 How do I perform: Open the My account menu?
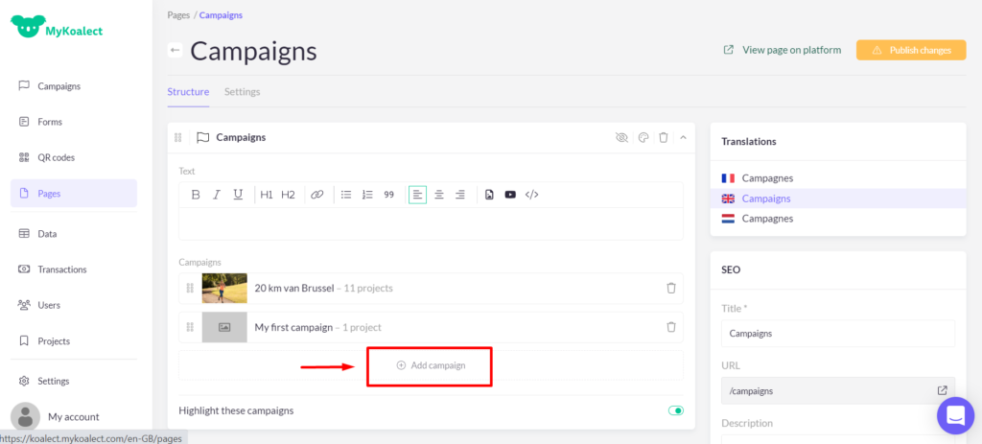point(73,417)
